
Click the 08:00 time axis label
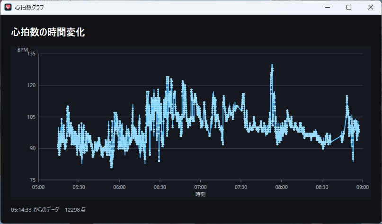pyautogui.click(x=281, y=187)
